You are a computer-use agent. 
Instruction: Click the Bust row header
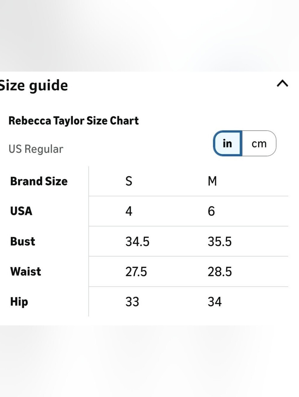point(23,241)
